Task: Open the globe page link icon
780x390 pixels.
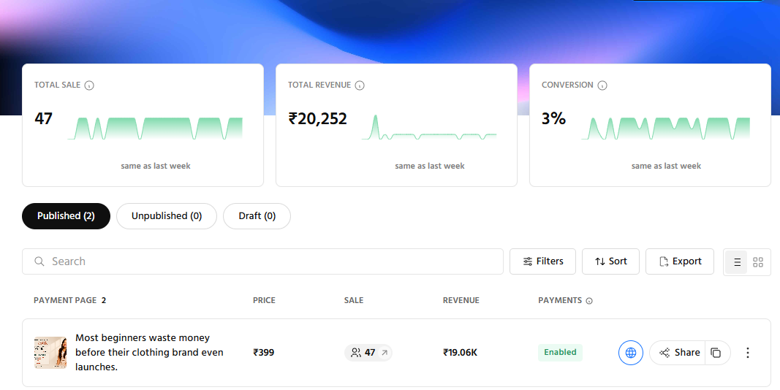Action: coord(631,353)
